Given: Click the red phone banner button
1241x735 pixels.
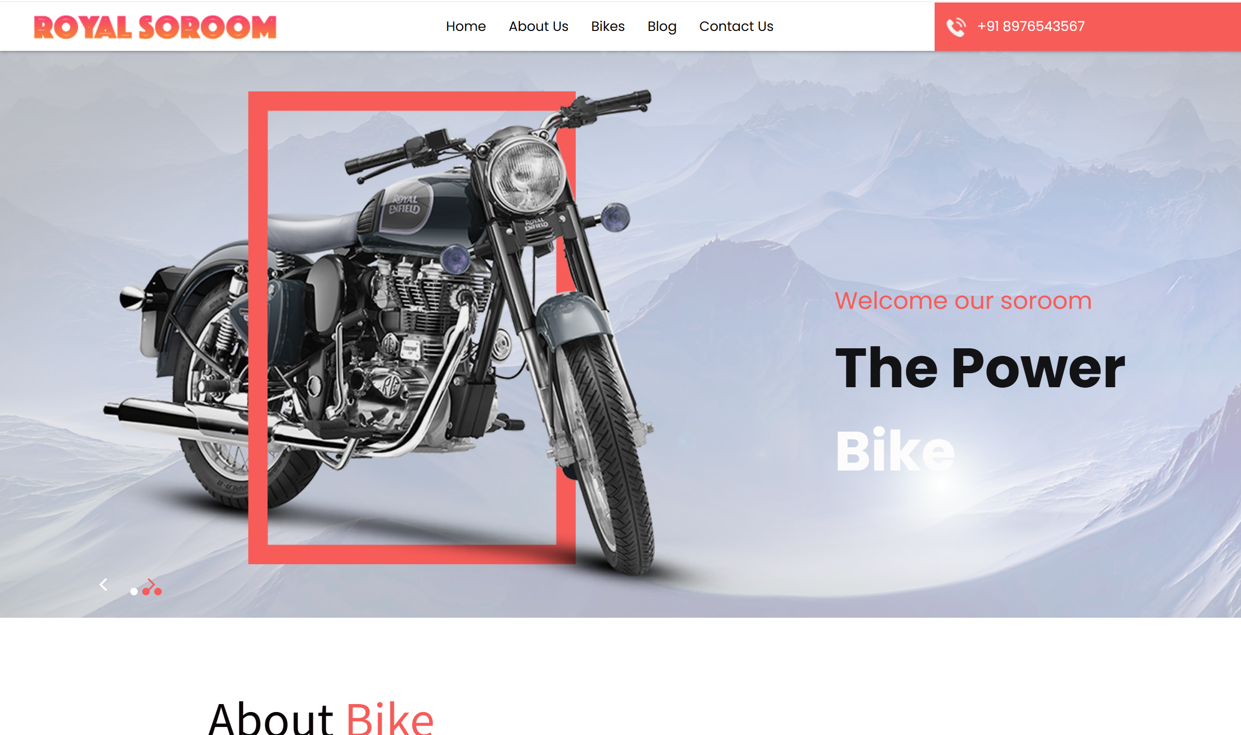Looking at the screenshot, I should coord(1087,26).
